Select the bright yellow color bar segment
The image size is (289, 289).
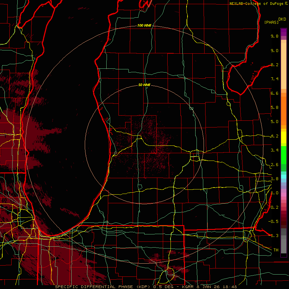click(x=284, y=137)
